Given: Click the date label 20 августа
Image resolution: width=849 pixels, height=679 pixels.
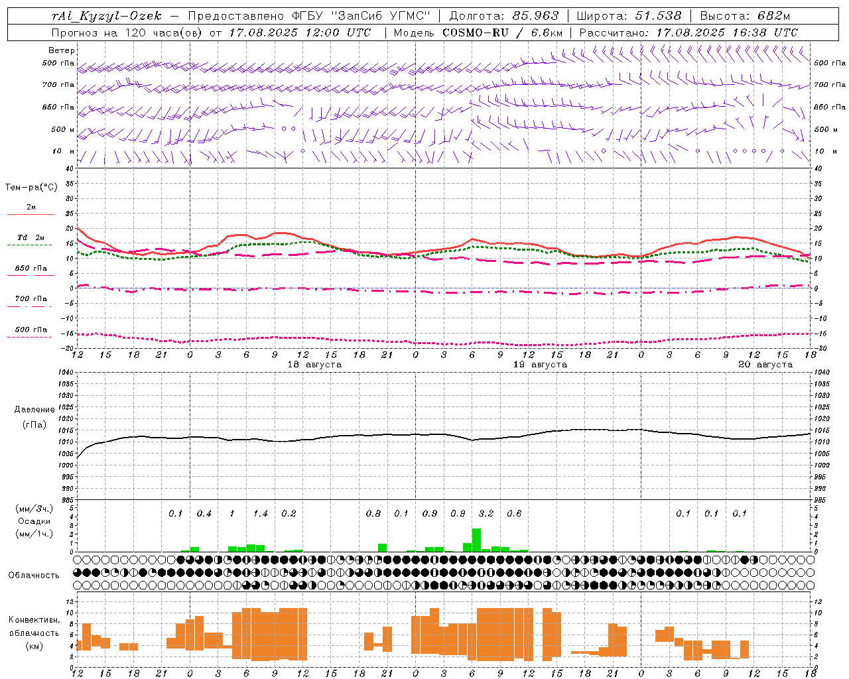Looking at the screenshot, I should tap(765, 365).
